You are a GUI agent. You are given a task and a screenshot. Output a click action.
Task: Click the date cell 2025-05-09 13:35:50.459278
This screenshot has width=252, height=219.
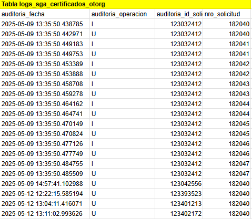[45, 94]
